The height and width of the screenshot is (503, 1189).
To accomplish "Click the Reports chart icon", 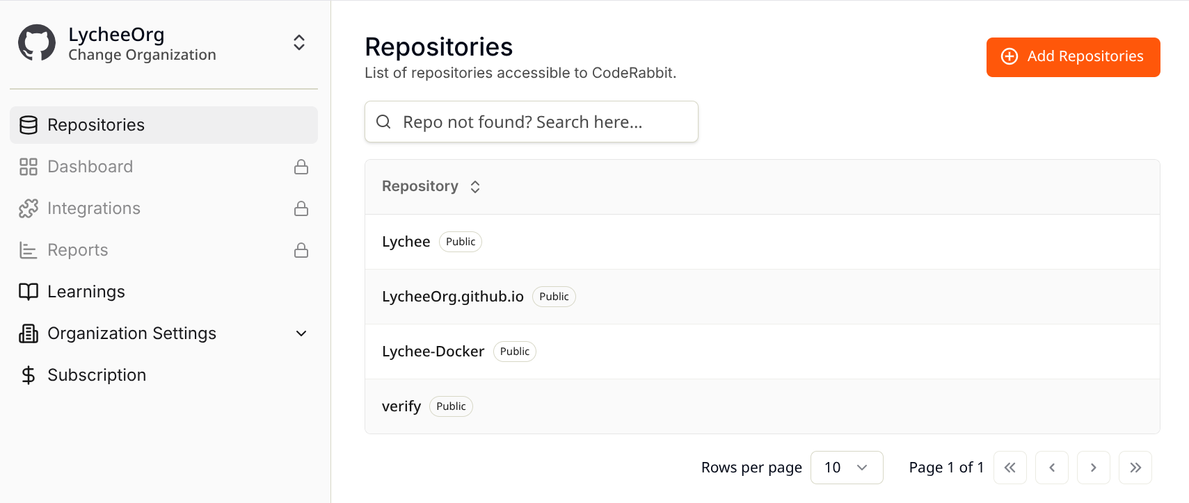I will pos(29,250).
